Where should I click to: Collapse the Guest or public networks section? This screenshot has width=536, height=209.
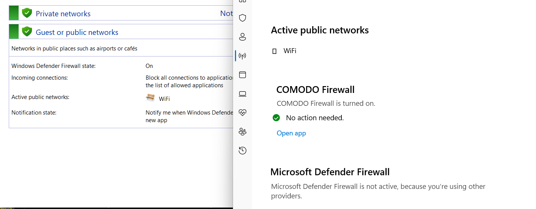point(77,32)
